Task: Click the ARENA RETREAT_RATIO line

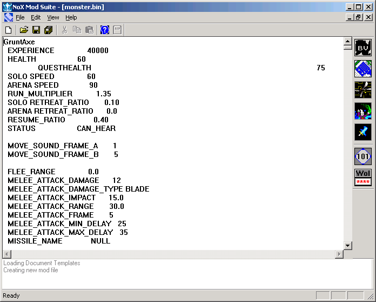Action: point(62,111)
